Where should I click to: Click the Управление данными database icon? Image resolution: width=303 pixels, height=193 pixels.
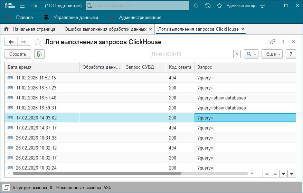(47, 17)
